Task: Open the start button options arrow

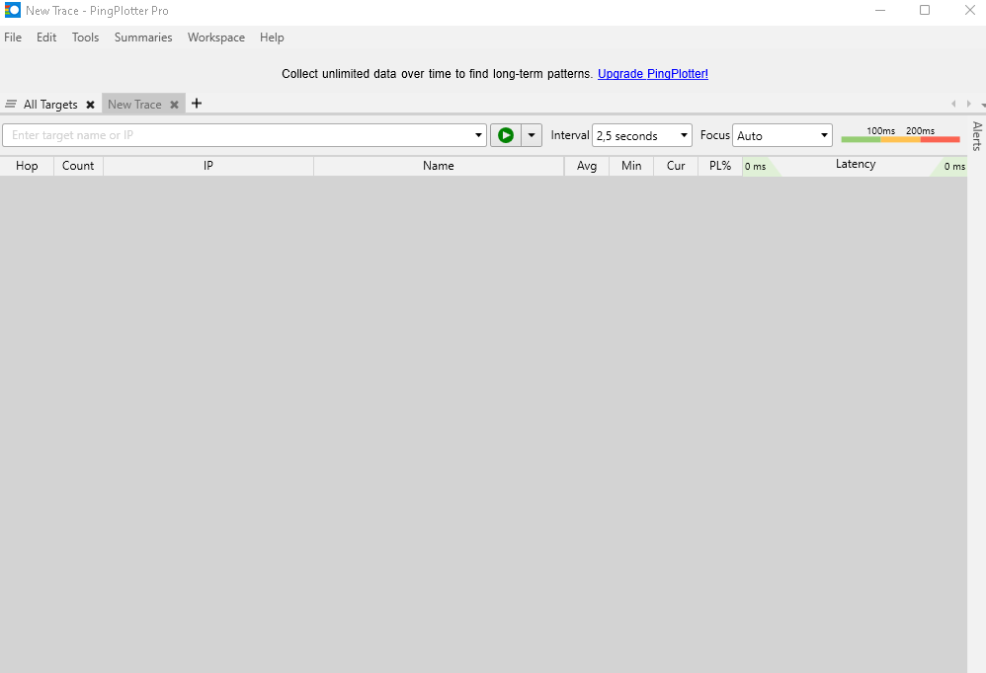Action: click(532, 135)
